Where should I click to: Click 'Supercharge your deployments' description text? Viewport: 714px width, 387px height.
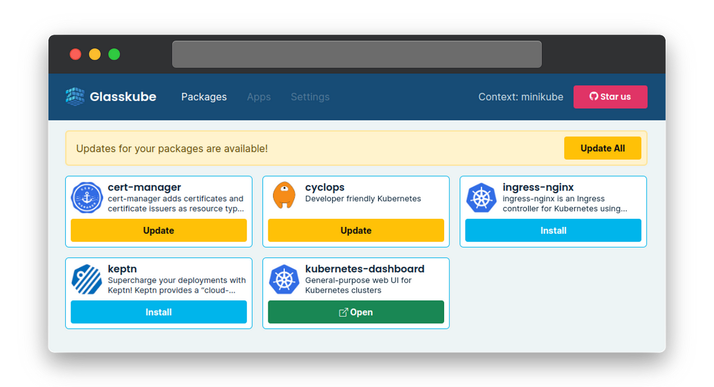pyautogui.click(x=177, y=285)
